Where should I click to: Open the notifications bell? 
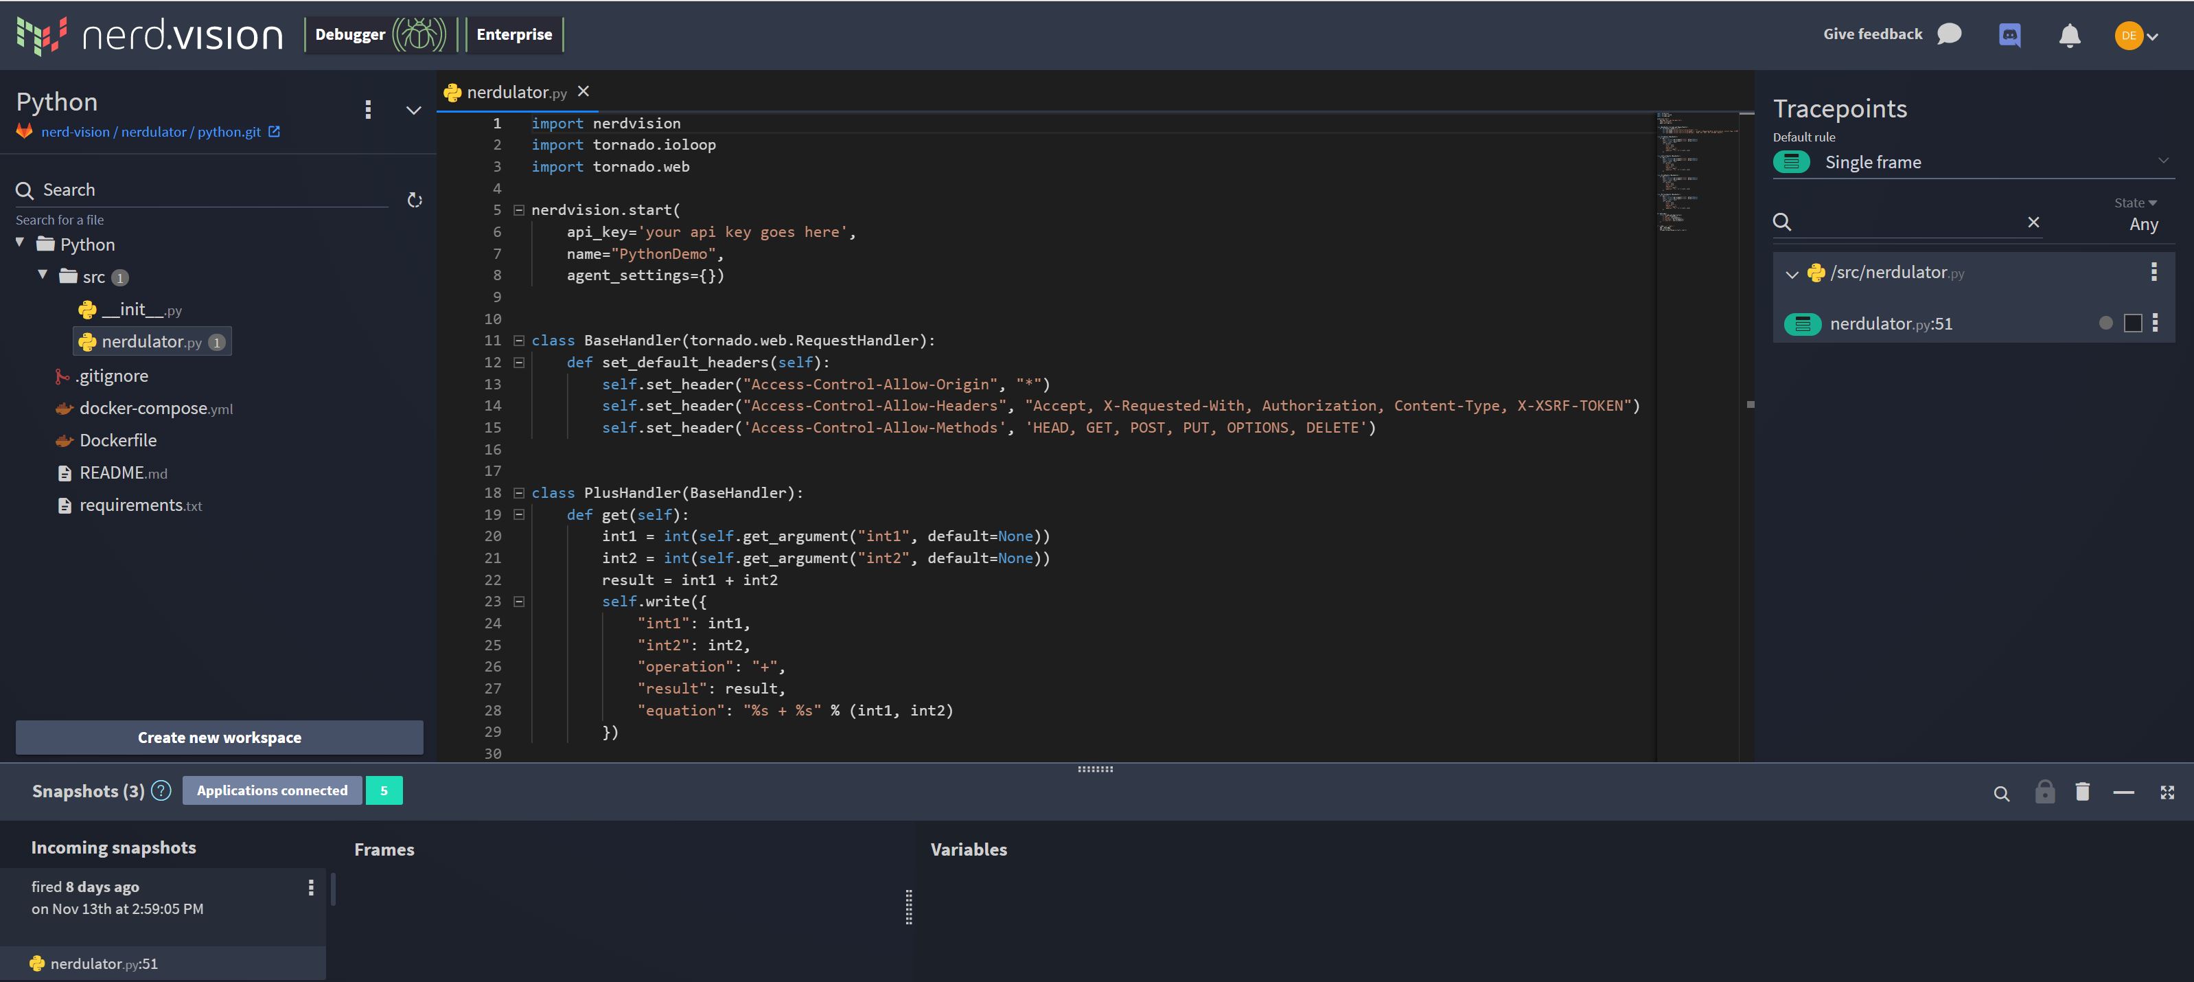(2070, 35)
